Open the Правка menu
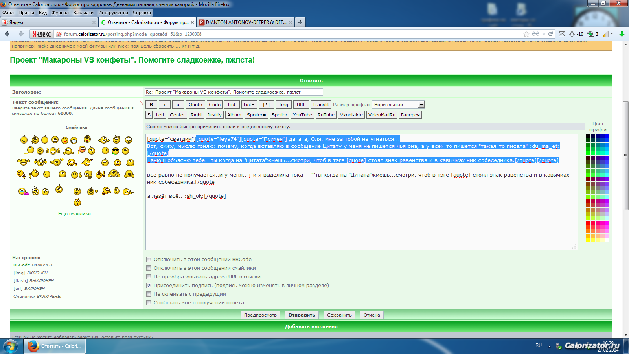Viewport: 629px width, 354px height. pos(26,13)
